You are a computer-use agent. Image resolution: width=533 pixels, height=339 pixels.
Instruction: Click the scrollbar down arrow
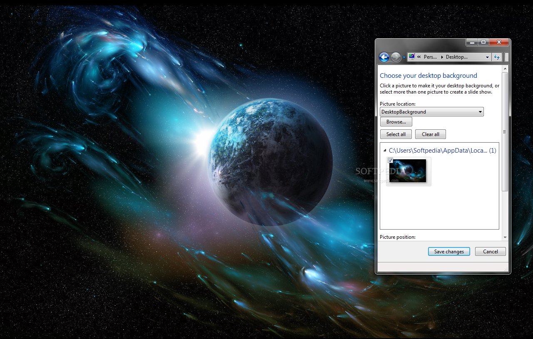click(505, 237)
